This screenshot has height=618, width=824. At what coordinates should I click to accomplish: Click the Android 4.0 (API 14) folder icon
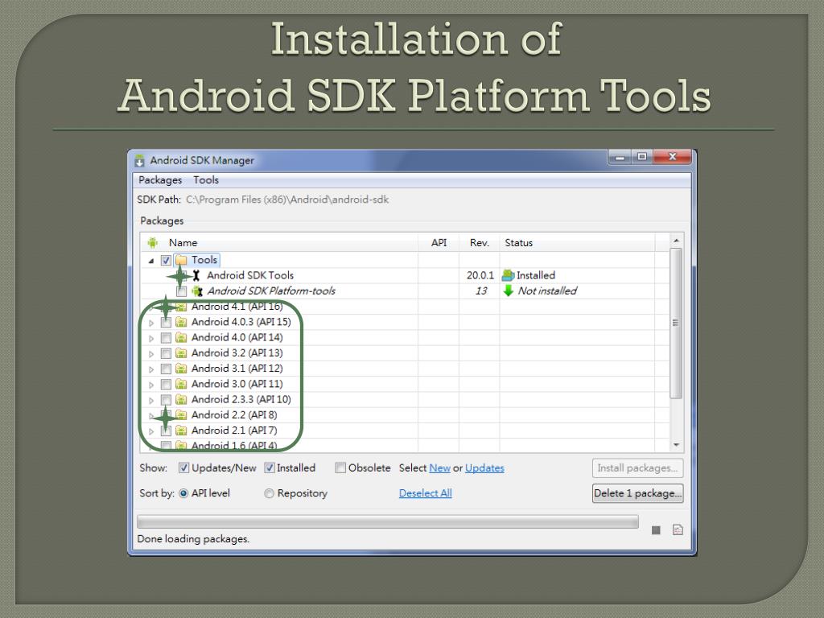tap(181, 337)
